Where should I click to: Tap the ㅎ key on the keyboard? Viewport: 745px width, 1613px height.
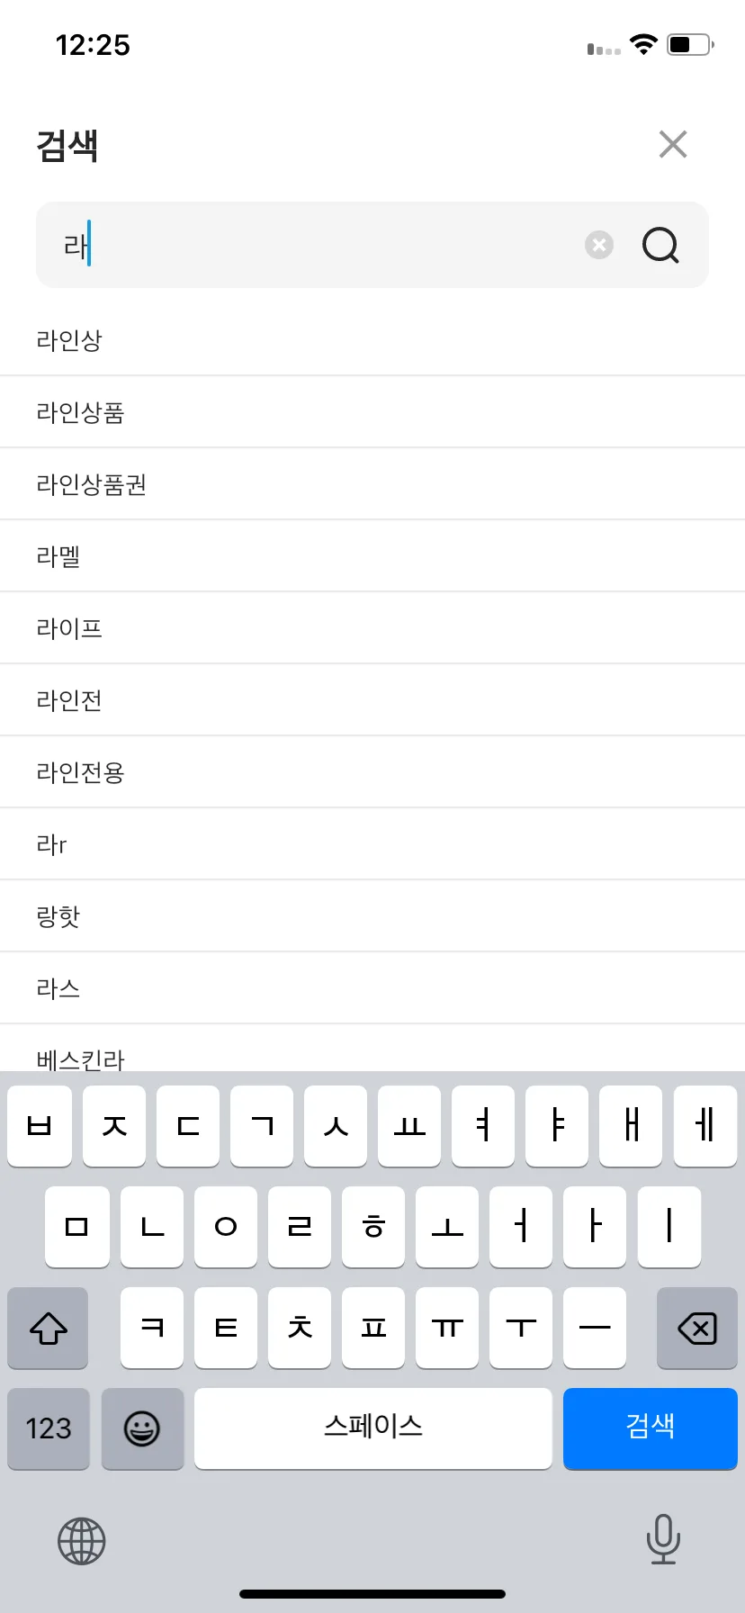(373, 1227)
